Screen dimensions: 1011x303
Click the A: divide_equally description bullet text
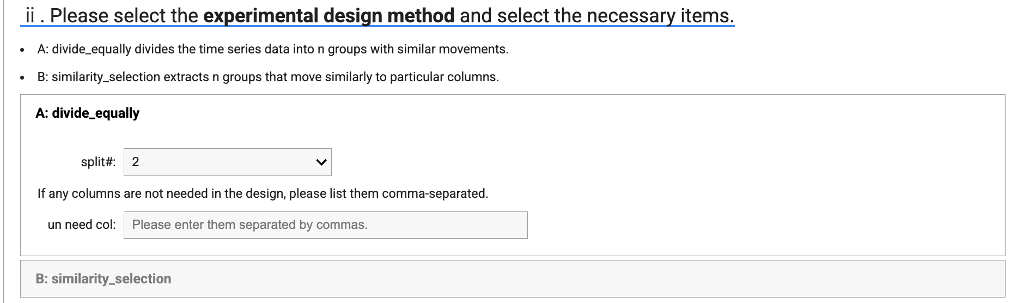pyautogui.click(x=272, y=50)
